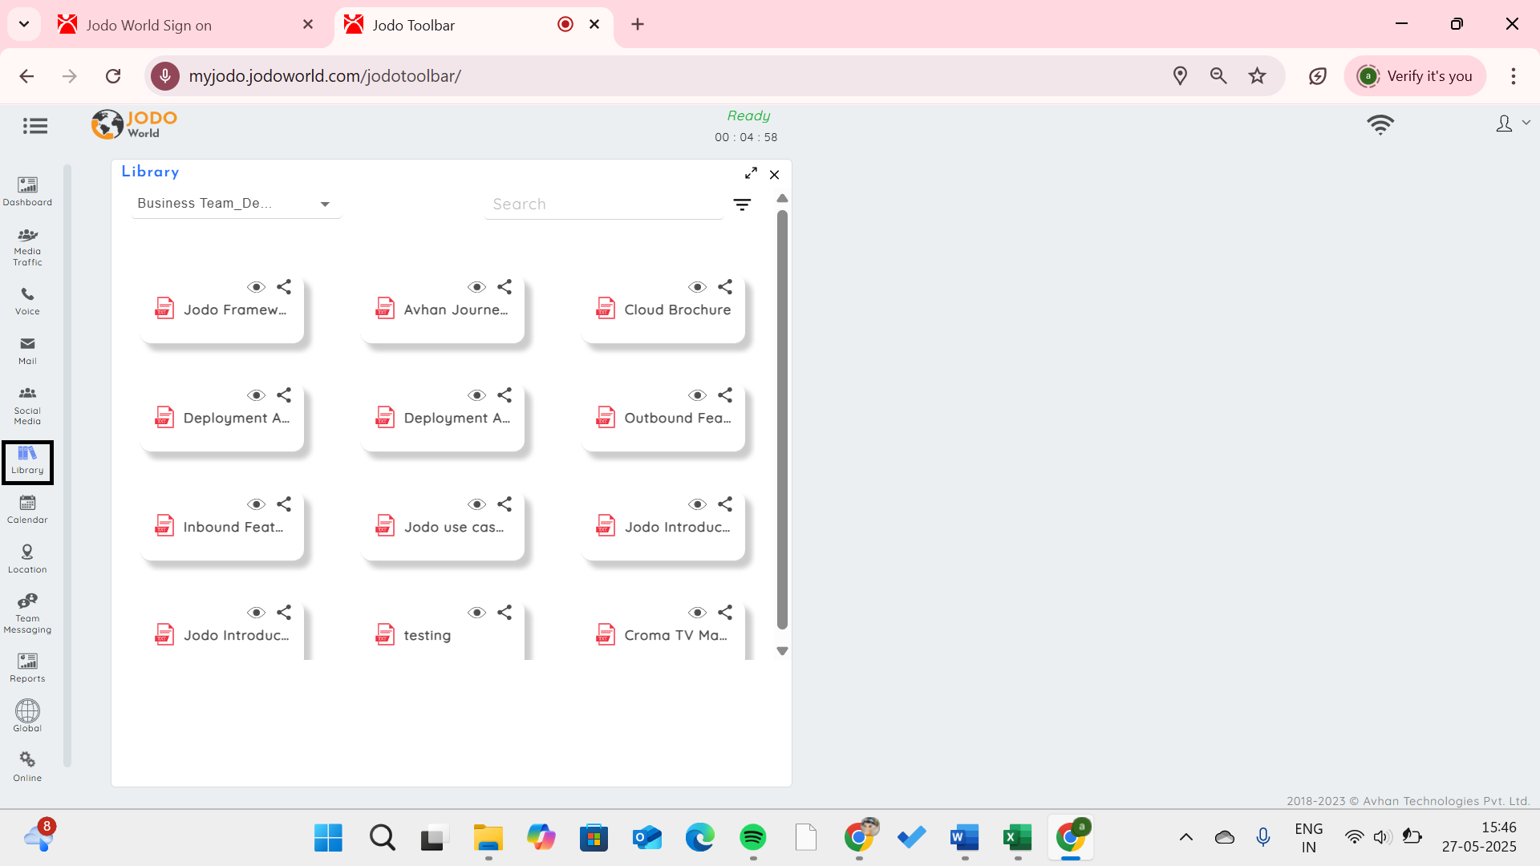Open taskbar volume control
This screenshot has height=866, width=1540.
1381,837
